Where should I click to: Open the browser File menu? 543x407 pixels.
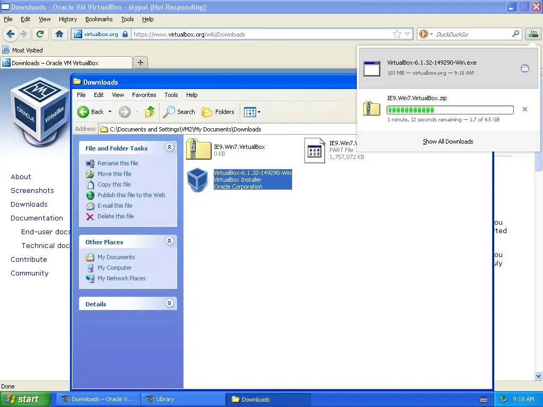[x=8, y=19]
